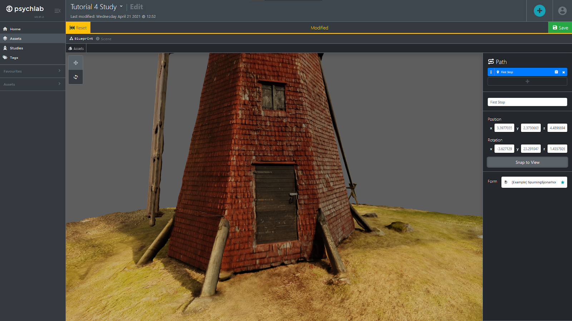The width and height of the screenshot is (572, 321).
Task: Click the clipboard icon on First Stop waypoint
Action: click(x=556, y=72)
